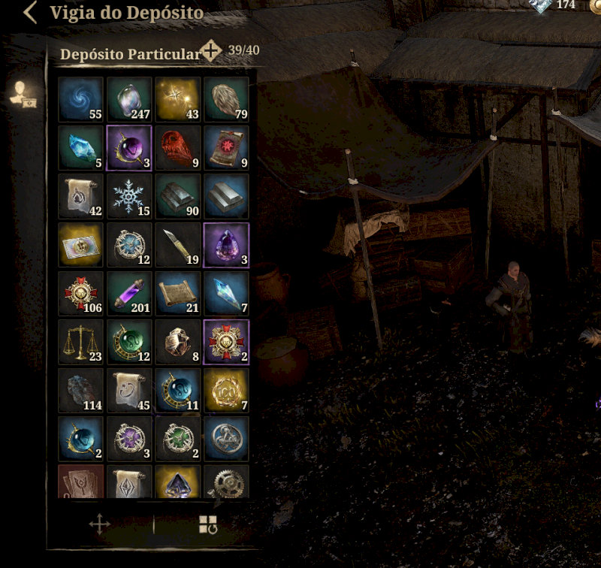Click the diamond currency icon showing 174

[540, 5]
